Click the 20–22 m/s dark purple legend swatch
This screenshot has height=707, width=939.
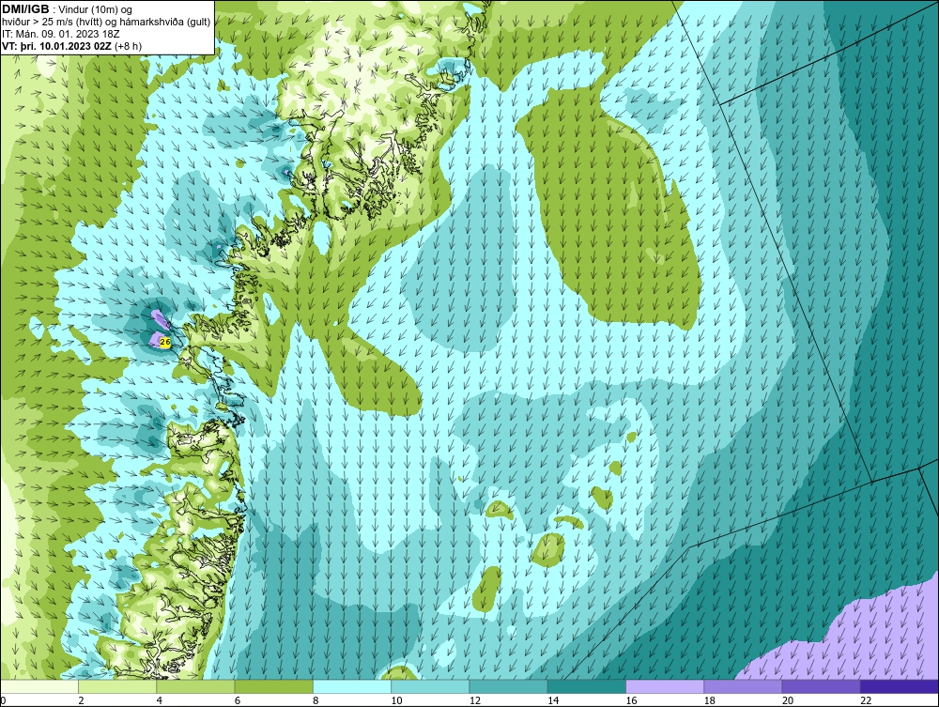821,686
